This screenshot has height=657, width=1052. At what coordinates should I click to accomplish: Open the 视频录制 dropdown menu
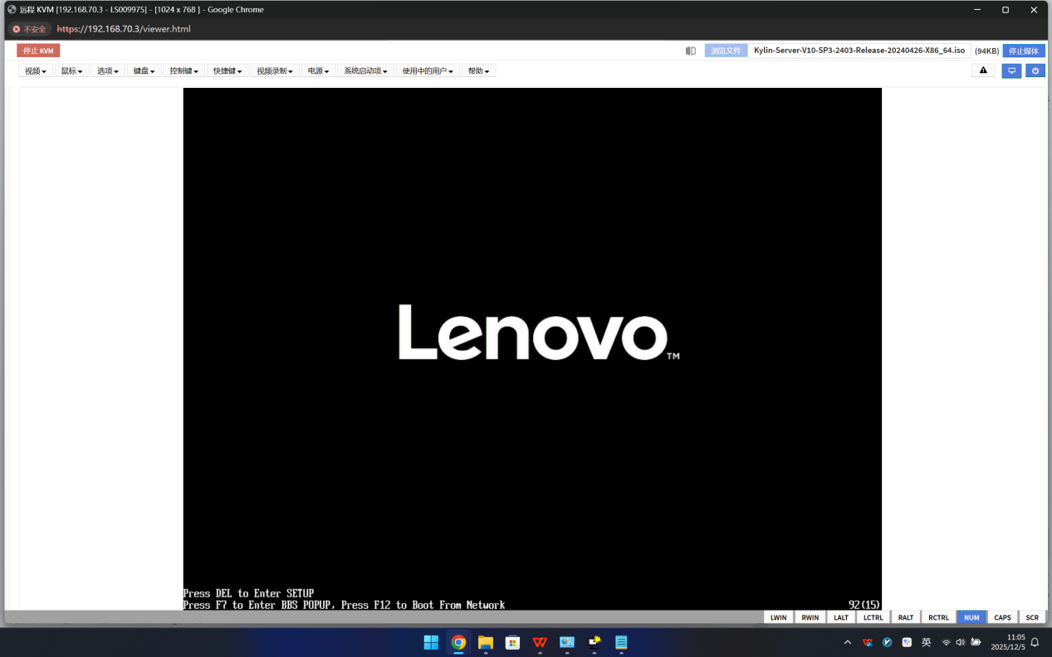[x=275, y=71]
